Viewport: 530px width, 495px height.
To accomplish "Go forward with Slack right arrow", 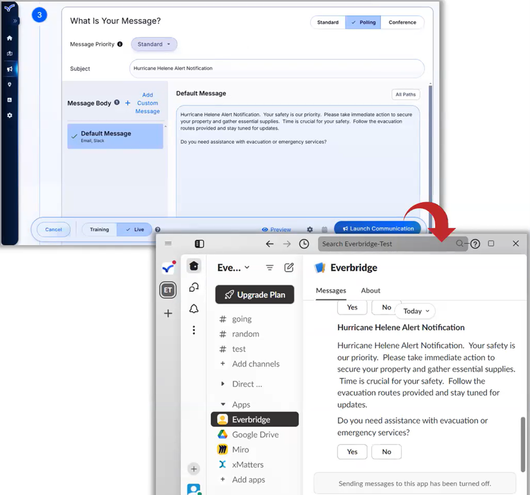I will coord(287,244).
